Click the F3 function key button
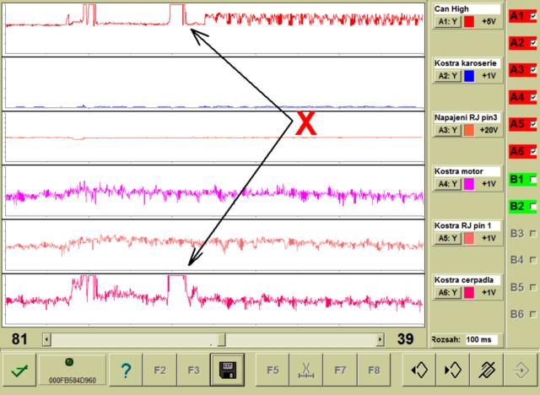This screenshot has width=540, height=395. click(193, 371)
